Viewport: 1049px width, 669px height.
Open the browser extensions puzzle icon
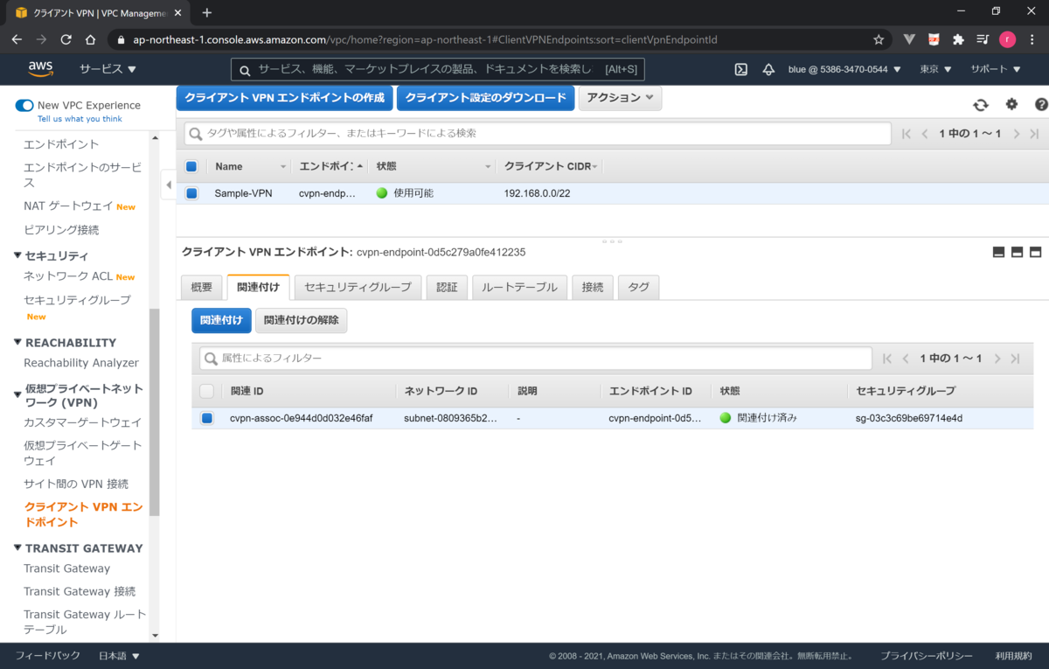[x=958, y=39]
